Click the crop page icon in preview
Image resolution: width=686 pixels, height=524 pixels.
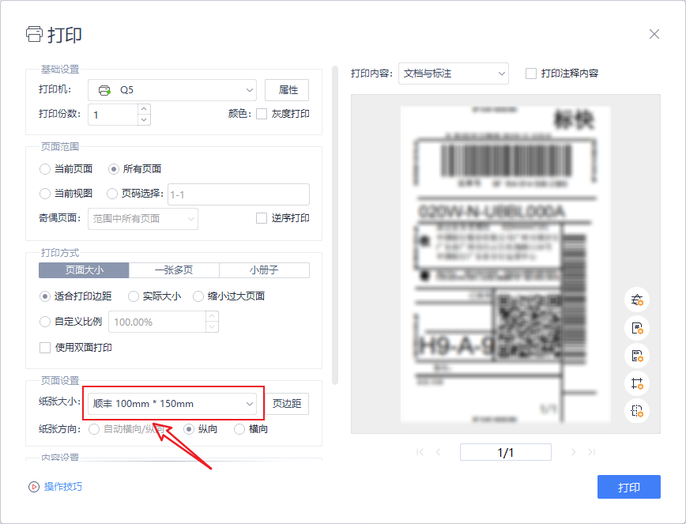pos(636,383)
